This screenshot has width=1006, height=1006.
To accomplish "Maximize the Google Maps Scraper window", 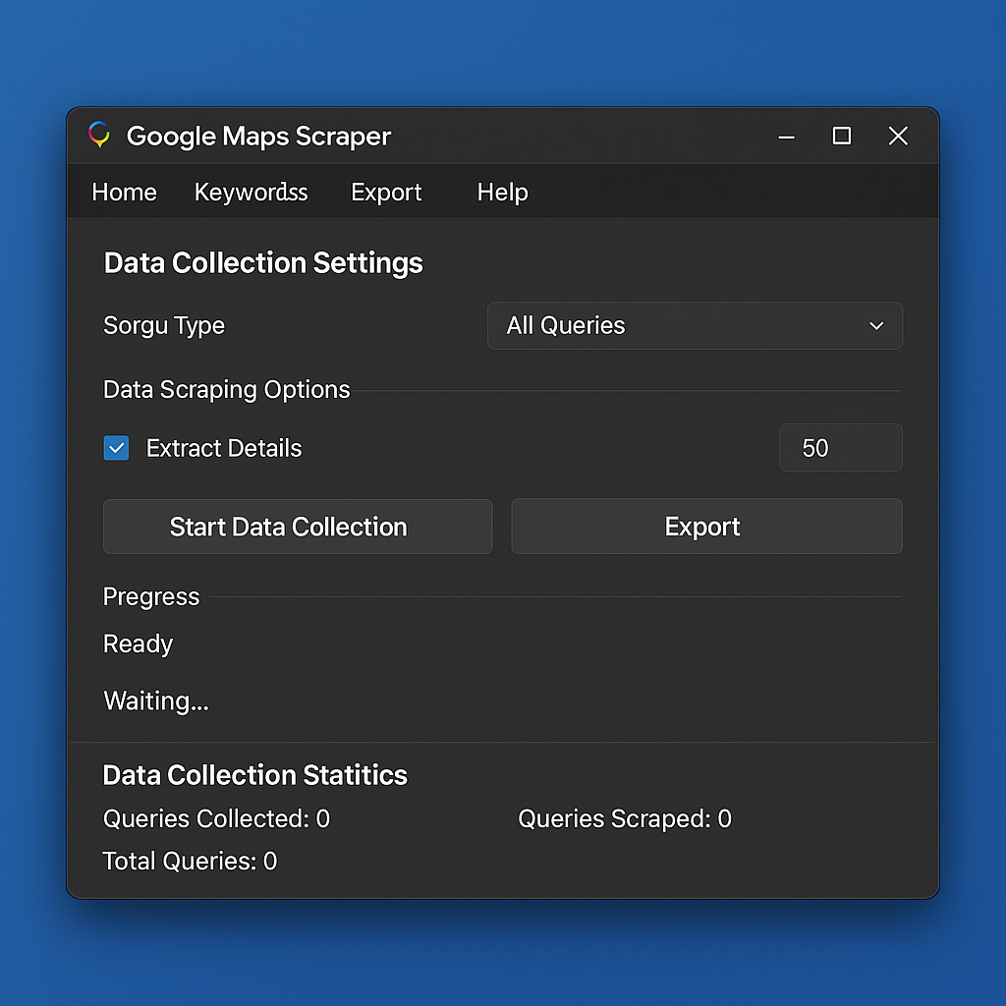I will [842, 136].
